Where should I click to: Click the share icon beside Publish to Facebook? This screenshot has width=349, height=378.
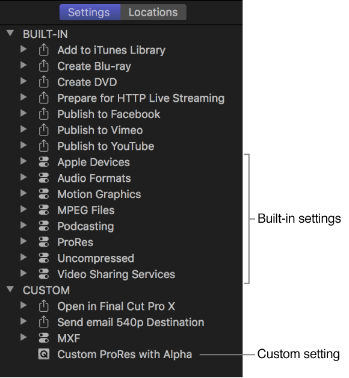point(43,114)
